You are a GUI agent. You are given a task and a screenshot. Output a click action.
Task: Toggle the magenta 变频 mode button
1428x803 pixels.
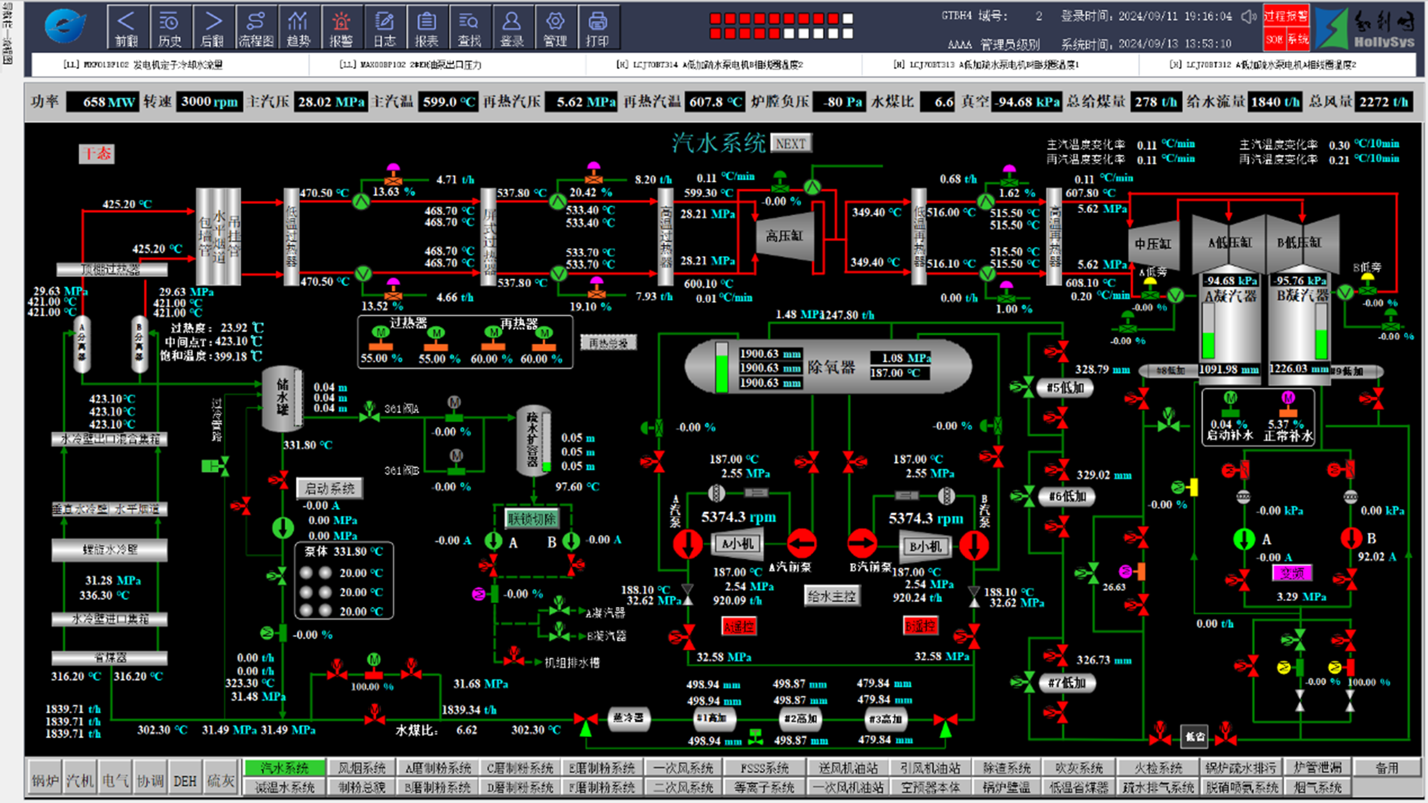point(1291,573)
